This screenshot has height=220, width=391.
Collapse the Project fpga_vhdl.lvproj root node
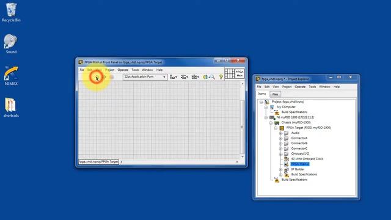(x=261, y=102)
